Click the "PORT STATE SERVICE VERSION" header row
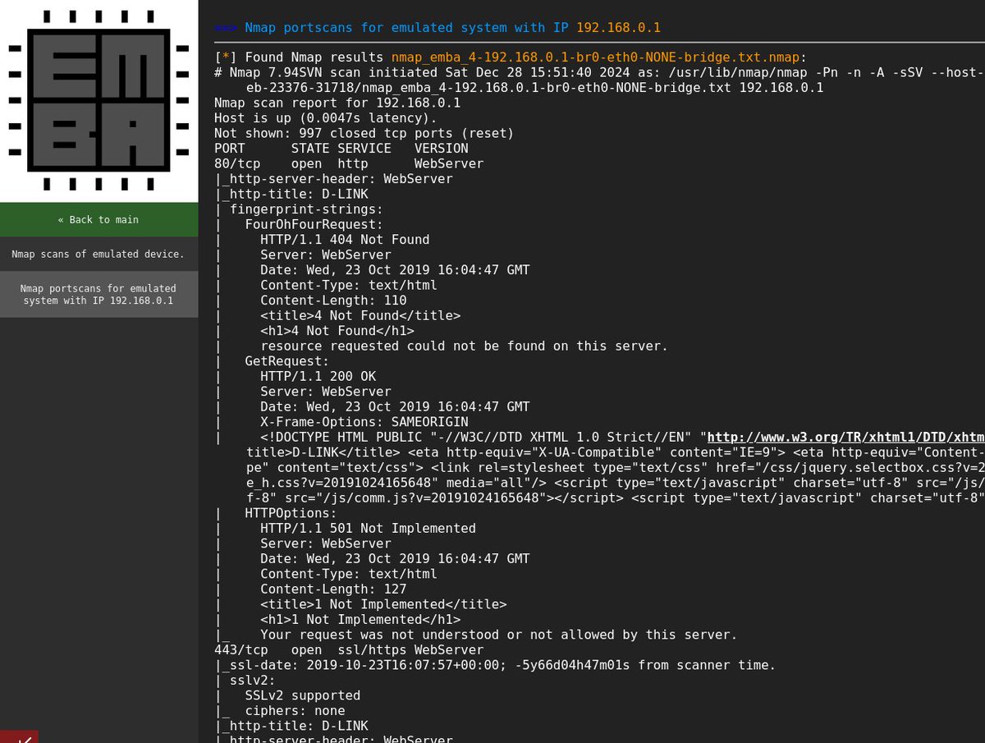This screenshot has height=743, width=985. pyautogui.click(x=341, y=149)
